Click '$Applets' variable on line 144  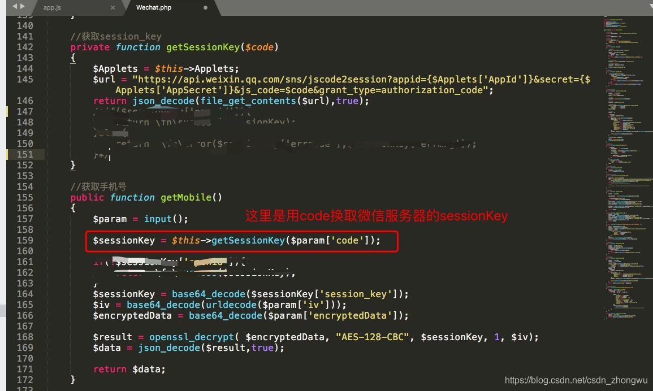(115, 69)
